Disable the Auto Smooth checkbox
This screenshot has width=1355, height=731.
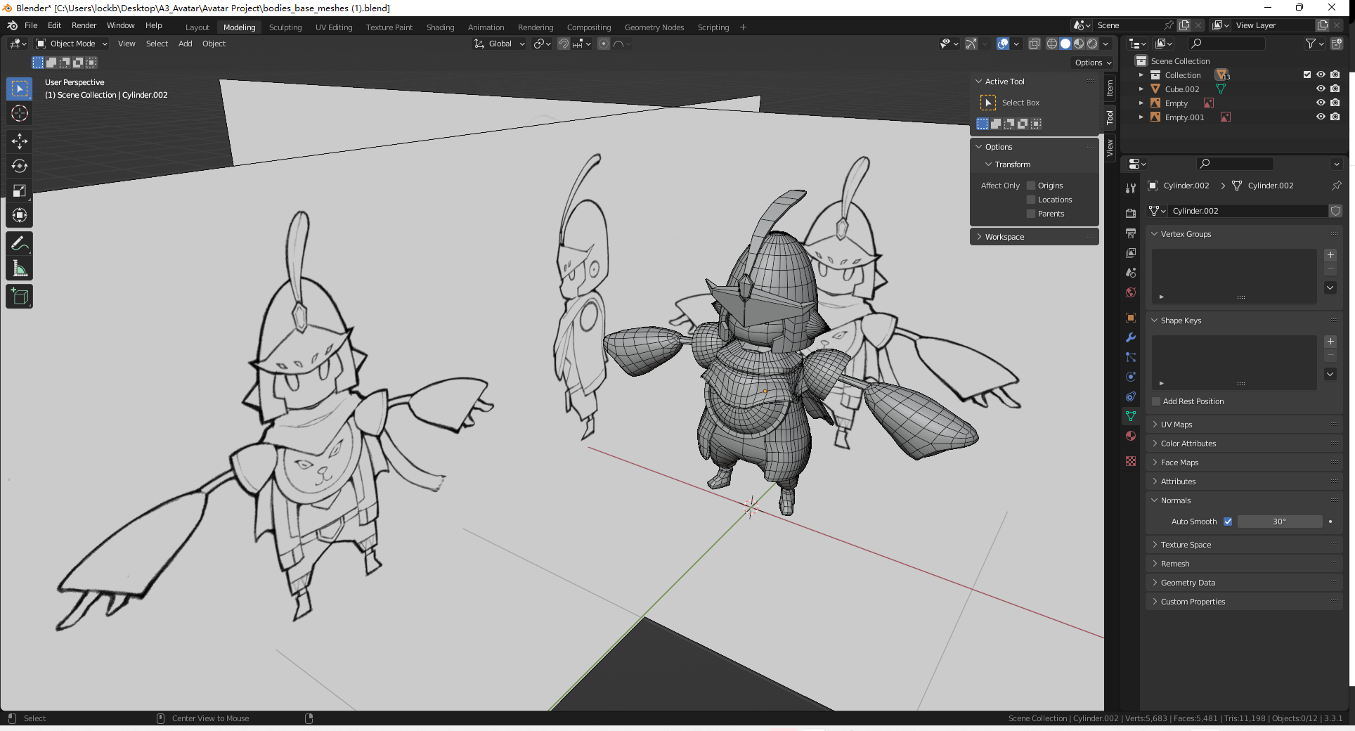(x=1228, y=522)
